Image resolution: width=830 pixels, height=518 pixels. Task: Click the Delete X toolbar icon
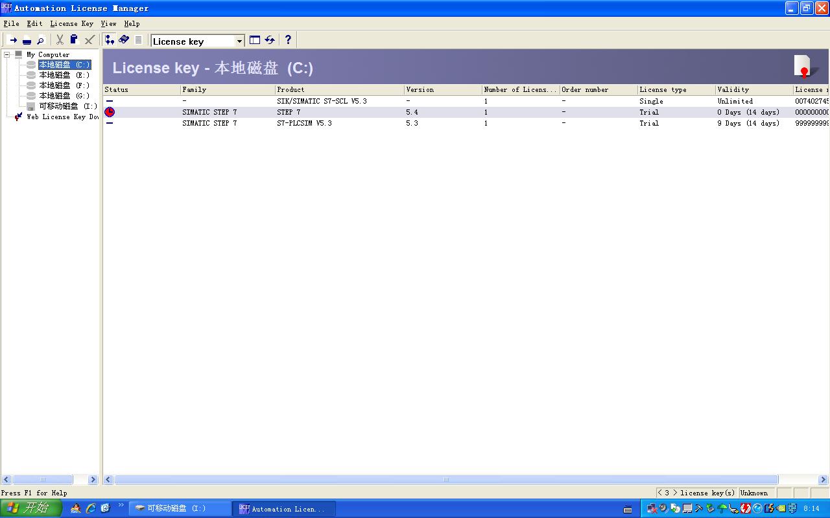(x=89, y=40)
